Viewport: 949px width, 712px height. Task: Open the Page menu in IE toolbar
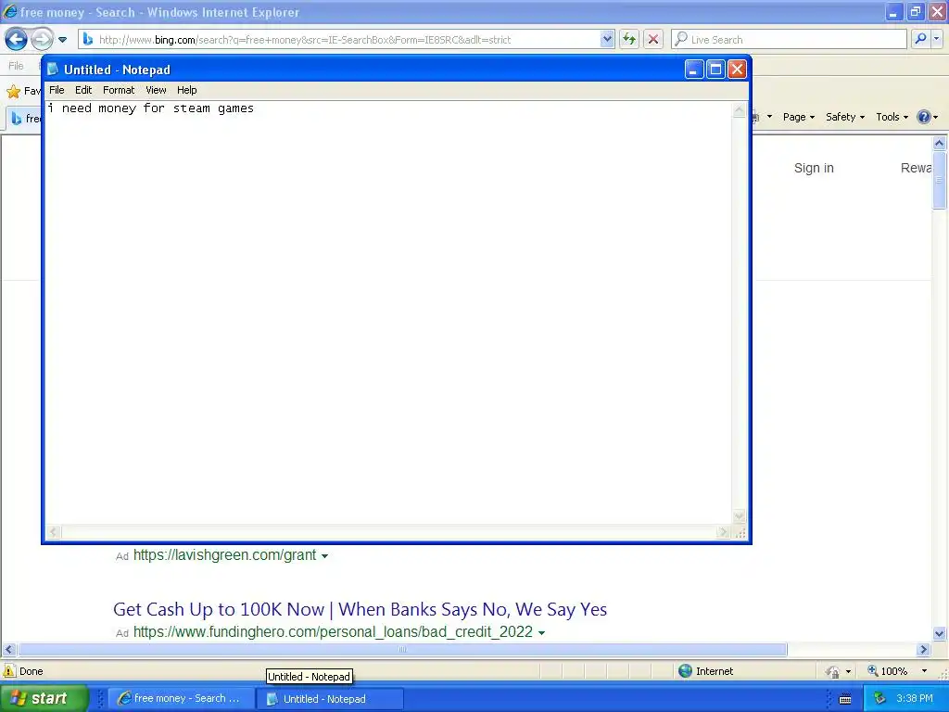(x=798, y=117)
